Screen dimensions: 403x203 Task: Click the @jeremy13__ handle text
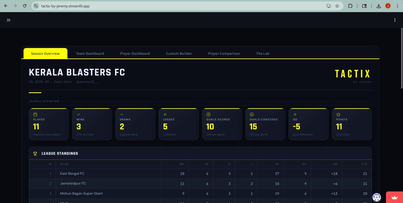87,82
